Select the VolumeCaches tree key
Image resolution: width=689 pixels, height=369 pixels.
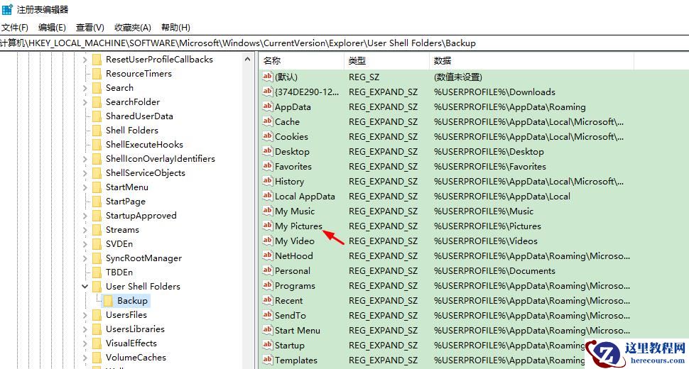(x=136, y=358)
